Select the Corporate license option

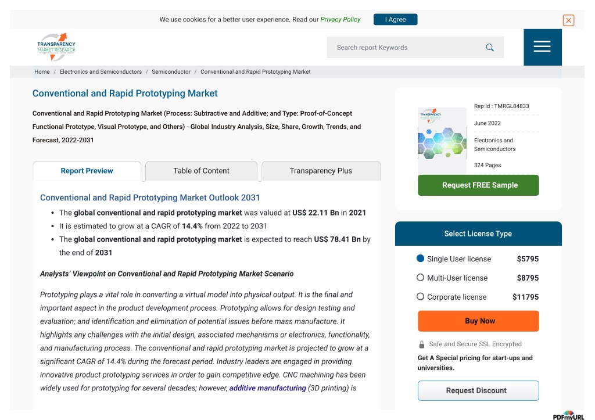point(420,296)
